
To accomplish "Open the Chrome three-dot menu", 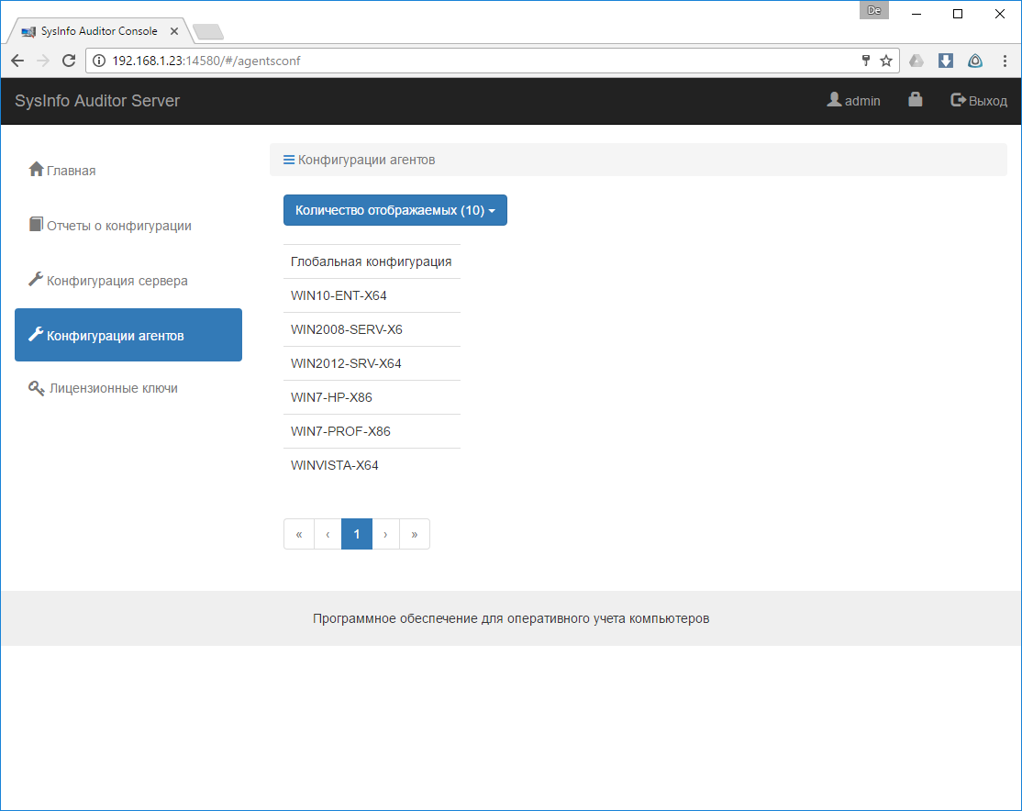I will click(1005, 61).
